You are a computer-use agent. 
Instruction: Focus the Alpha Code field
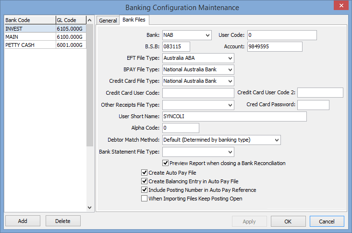(x=181, y=128)
